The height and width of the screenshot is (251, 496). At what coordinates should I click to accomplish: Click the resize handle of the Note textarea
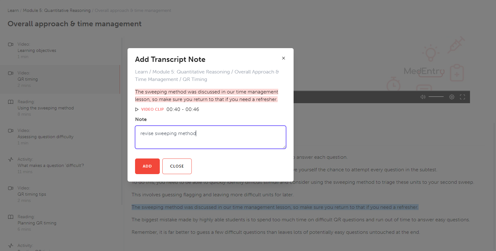tap(284, 147)
